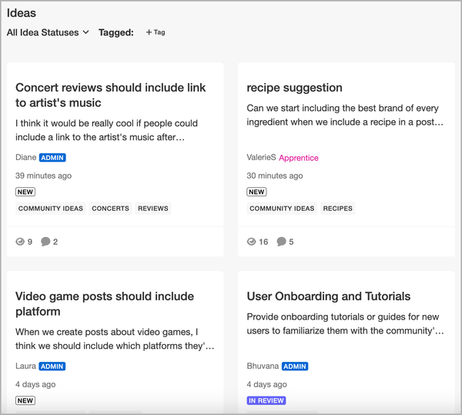Filter by COMMUNITY IDEAS tag on recipe card
Screen dimensions: 462x415
click(282, 209)
